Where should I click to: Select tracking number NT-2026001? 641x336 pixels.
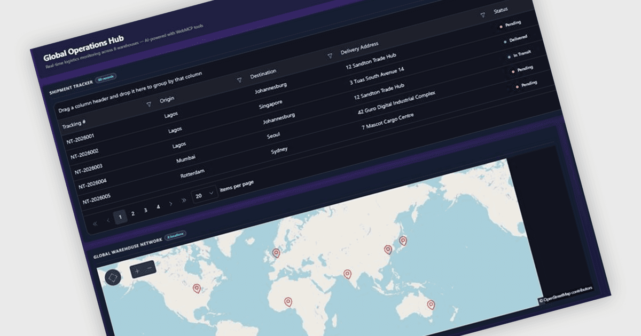coord(81,140)
